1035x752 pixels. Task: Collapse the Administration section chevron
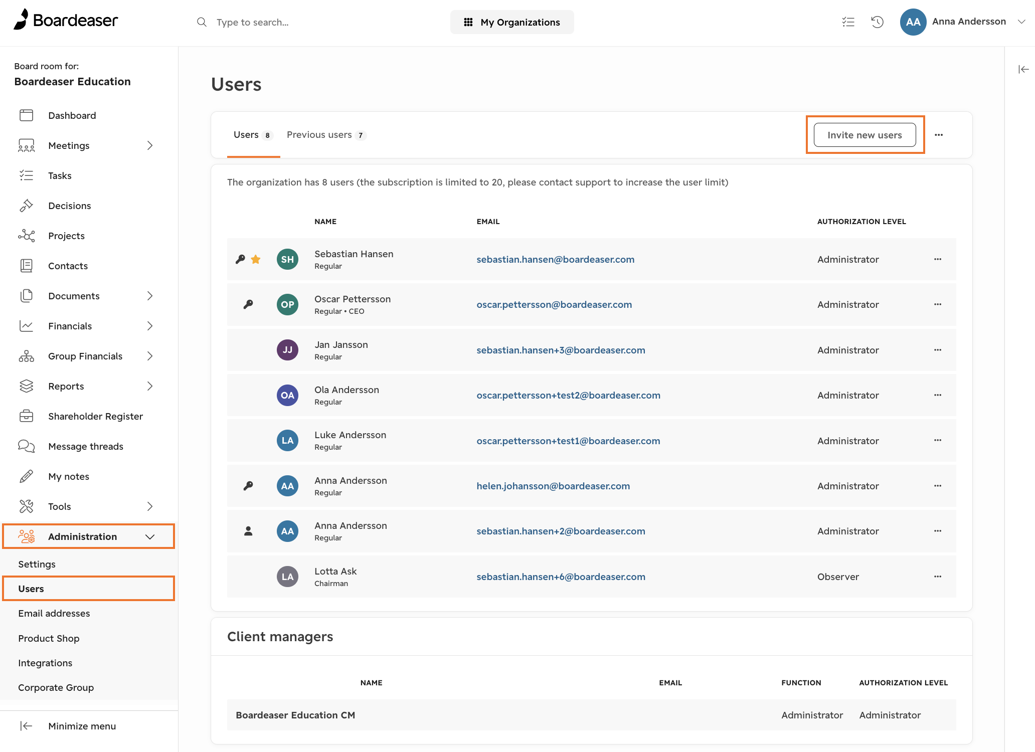coord(150,536)
